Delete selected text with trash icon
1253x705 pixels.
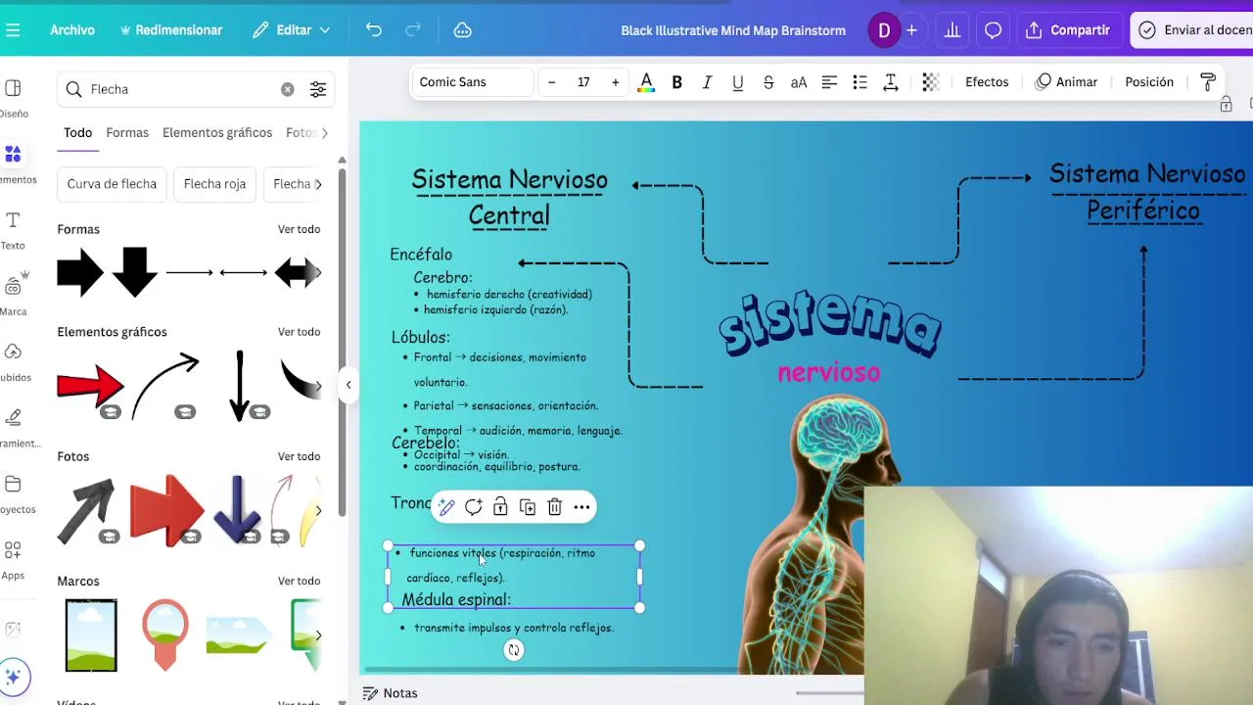(555, 507)
